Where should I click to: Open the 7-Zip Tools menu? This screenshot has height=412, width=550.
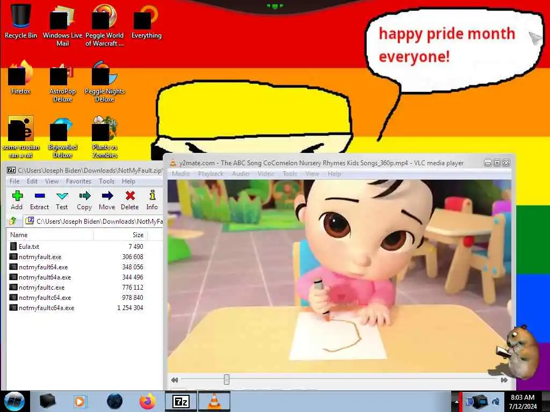point(107,181)
